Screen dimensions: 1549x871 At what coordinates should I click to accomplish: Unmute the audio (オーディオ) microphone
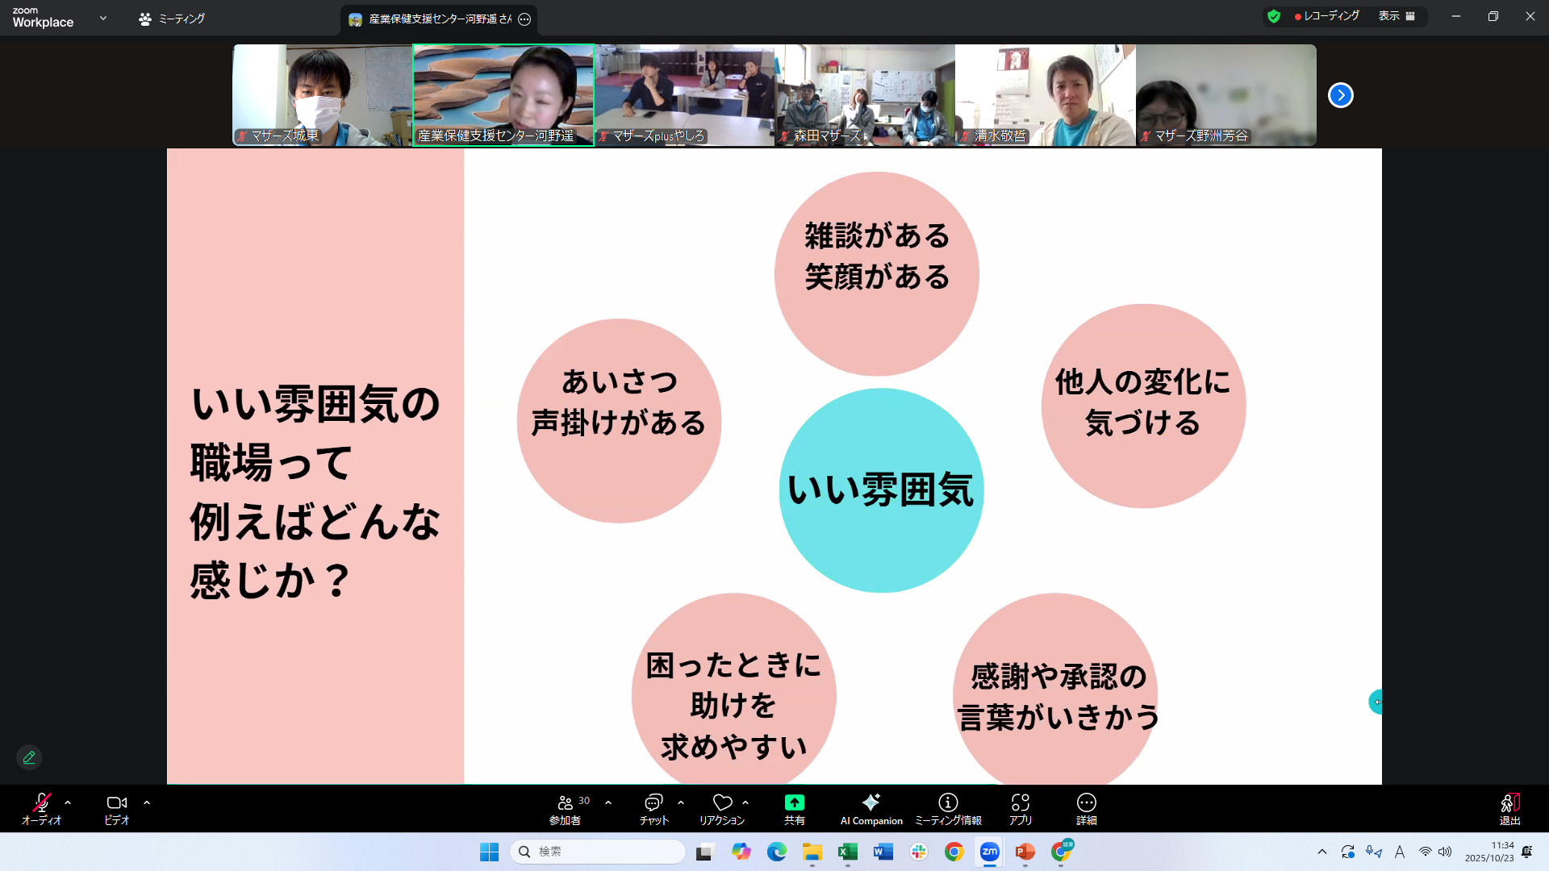(41, 808)
